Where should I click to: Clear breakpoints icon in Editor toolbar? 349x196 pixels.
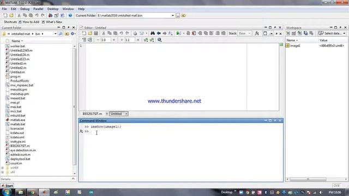[194, 33]
